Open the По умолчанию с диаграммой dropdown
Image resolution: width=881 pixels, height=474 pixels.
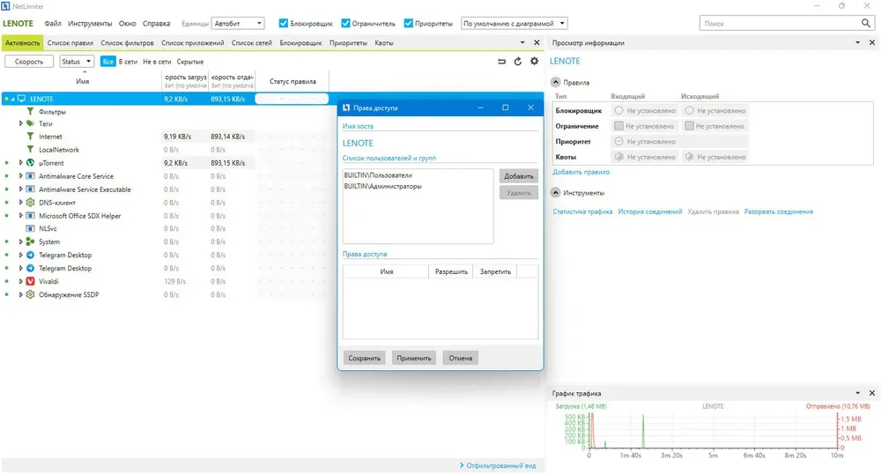point(515,23)
